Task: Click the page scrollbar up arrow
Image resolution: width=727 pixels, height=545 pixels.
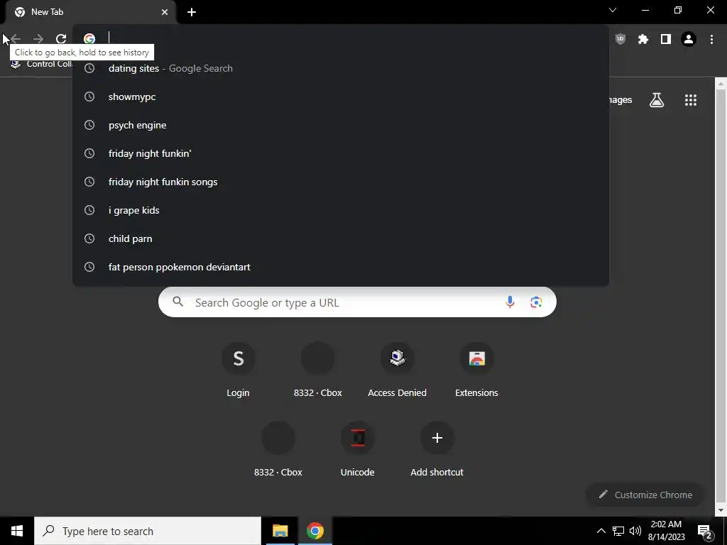Action: [721, 84]
